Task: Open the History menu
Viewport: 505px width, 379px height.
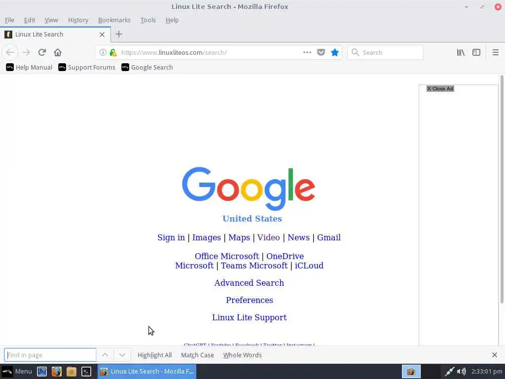Action: (78, 20)
